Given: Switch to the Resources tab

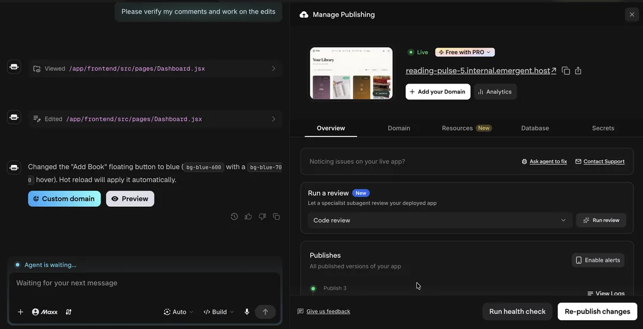Looking at the screenshot, I should point(467,128).
